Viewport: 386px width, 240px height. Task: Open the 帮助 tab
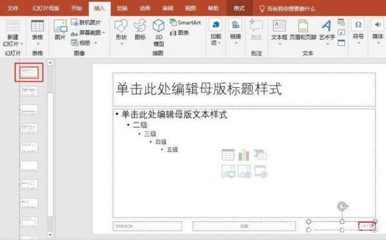pyautogui.click(x=213, y=8)
